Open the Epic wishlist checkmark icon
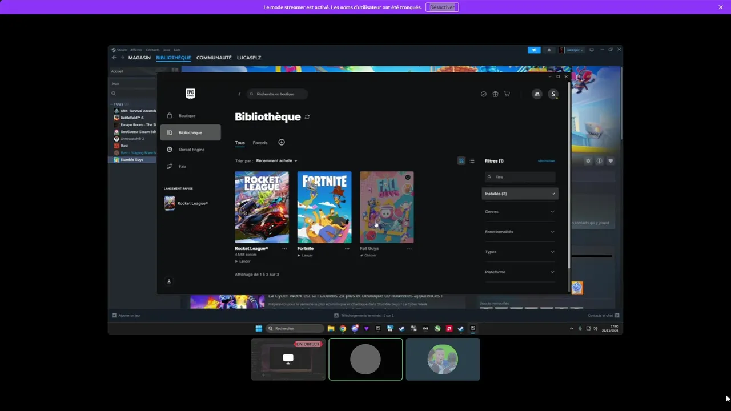Viewport: 731px width, 411px height. (x=484, y=94)
